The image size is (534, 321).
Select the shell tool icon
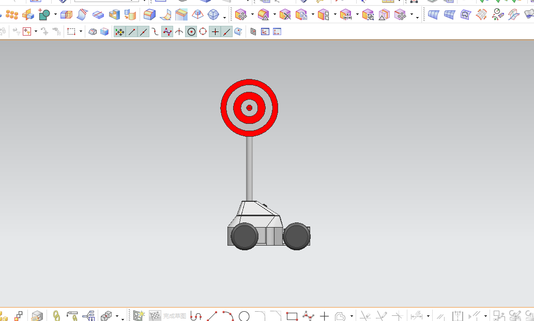tap(114, 14)
